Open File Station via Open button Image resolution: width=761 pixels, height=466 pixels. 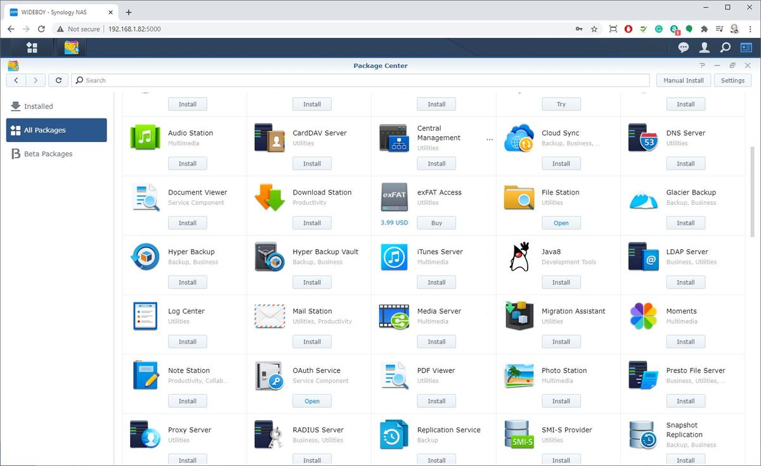click(561, 223)
